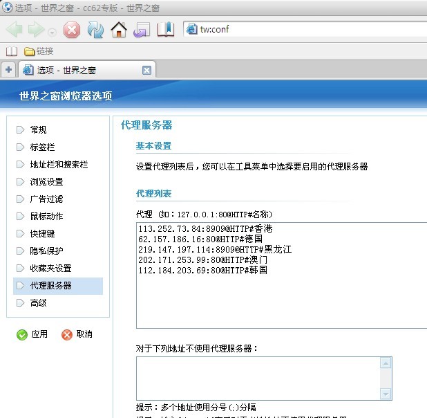Viewport: 427px width, 418px height.
Task: Click the 应用 apply button
Action: coord(32,334)
